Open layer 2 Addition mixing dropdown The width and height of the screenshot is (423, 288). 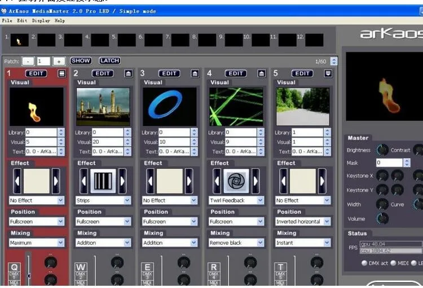pos(103,243)
